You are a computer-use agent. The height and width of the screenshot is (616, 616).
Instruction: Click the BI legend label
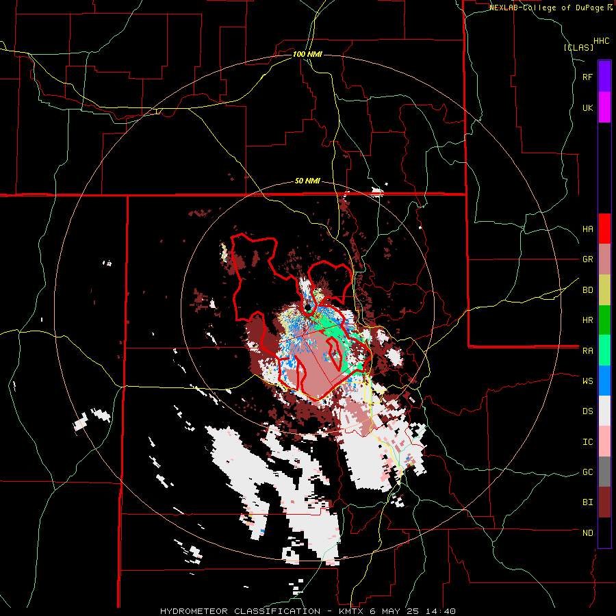tap(587, 502)
